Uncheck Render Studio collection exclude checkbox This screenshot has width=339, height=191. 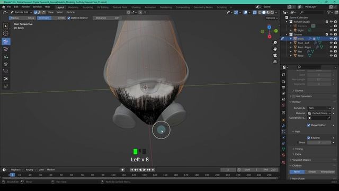(x=327, y=22)
